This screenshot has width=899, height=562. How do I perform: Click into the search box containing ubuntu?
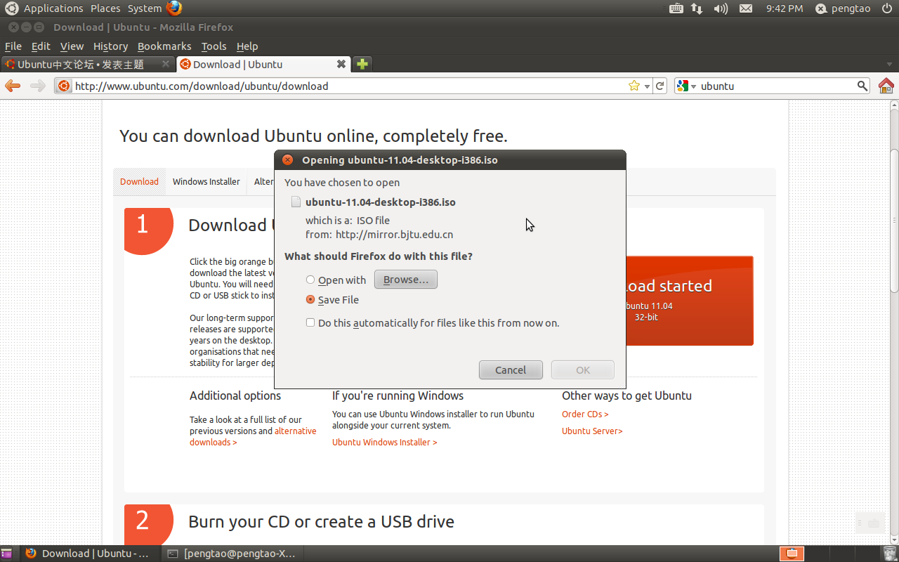[777, 86]
